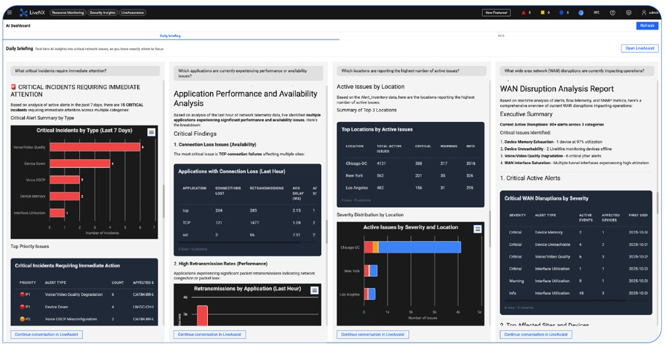This screenshot has height=344, width=665.
Task: Open the red critical alerts triangle indicator
Action: [524, 13]
